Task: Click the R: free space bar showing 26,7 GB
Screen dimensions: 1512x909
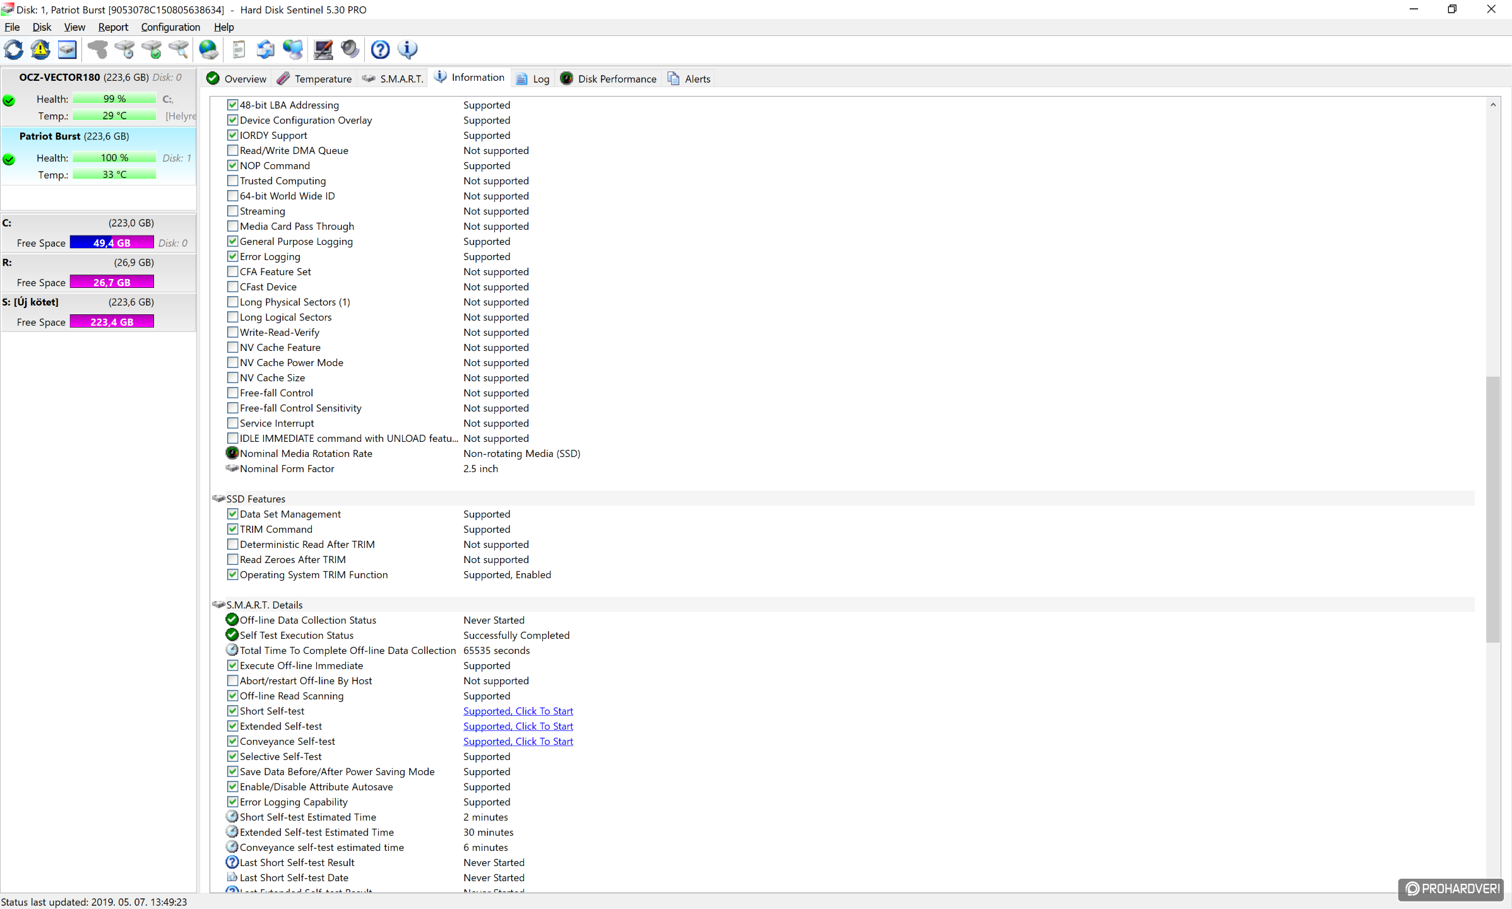Action: coord(112,282)
